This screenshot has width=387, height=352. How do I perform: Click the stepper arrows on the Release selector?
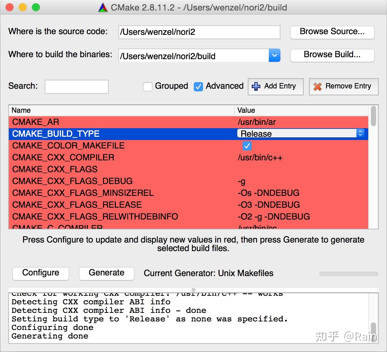click(x=360, y=133)
